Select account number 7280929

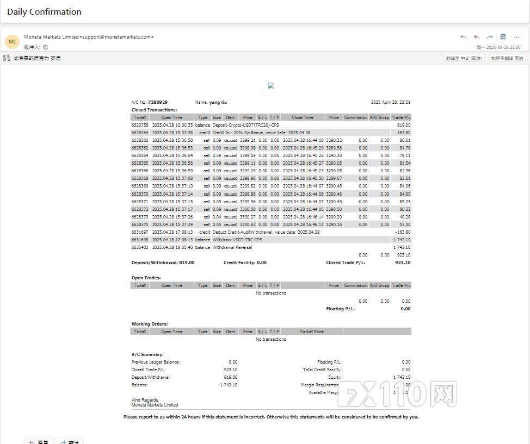pos(158,102)
